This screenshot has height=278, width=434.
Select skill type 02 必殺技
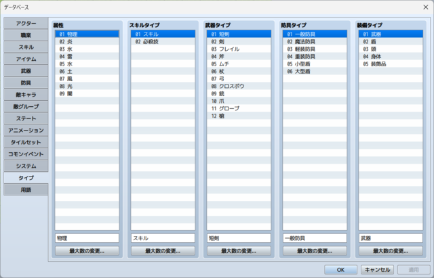point(163,41)
